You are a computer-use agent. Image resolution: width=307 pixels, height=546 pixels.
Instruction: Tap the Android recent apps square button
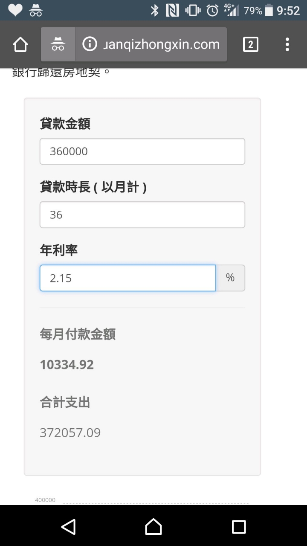point(239,526)
